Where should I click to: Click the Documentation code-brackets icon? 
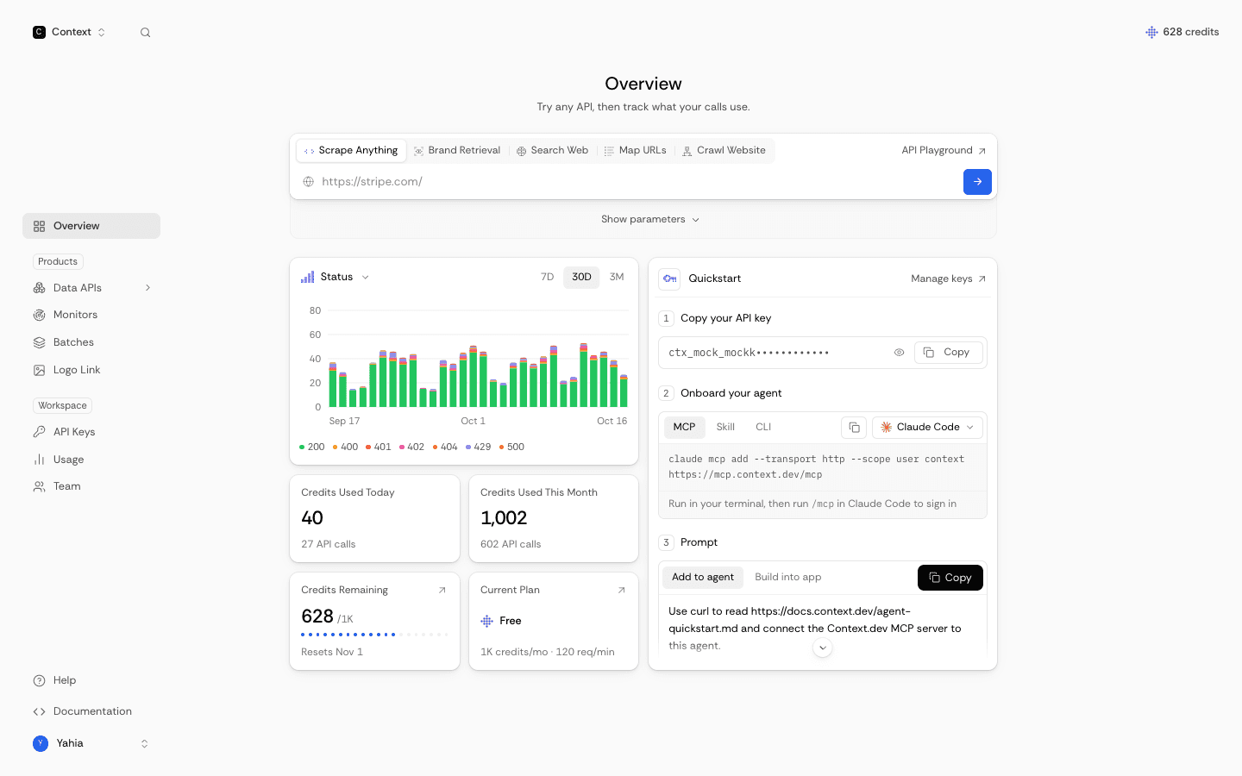tap(39, 711)
